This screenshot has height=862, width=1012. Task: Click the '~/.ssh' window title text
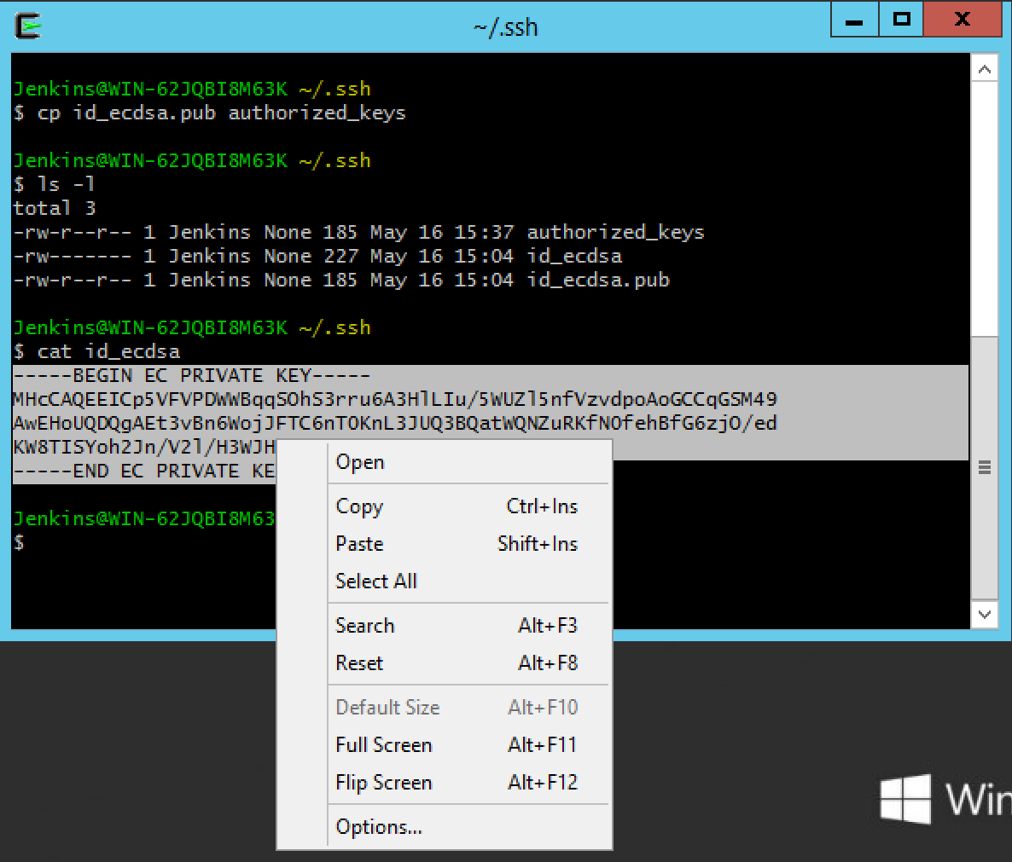coord(505,27)
